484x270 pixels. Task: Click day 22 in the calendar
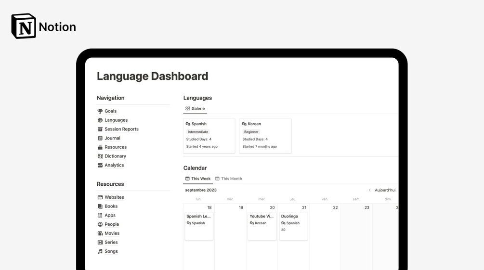(x=336, y=207)
